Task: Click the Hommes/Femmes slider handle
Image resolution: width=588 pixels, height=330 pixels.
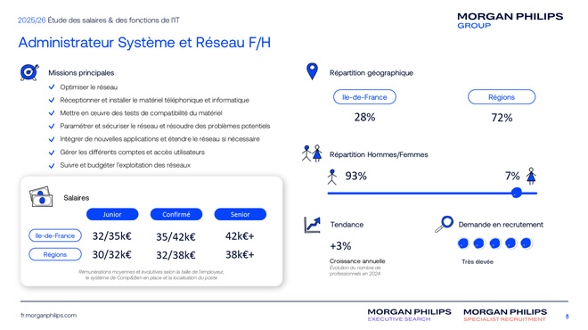Action: click(x=517, y=193)
